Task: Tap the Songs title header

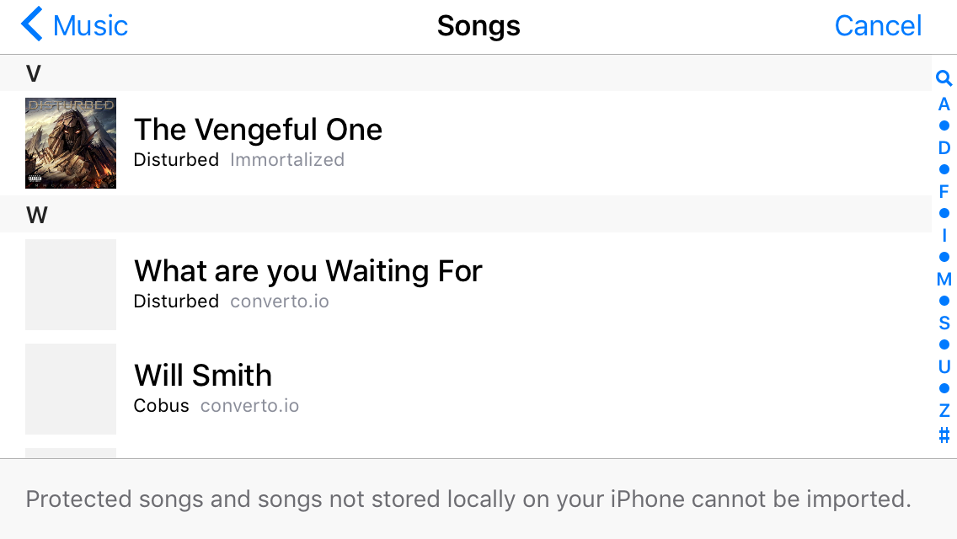Action: click(x=478, y=25)
